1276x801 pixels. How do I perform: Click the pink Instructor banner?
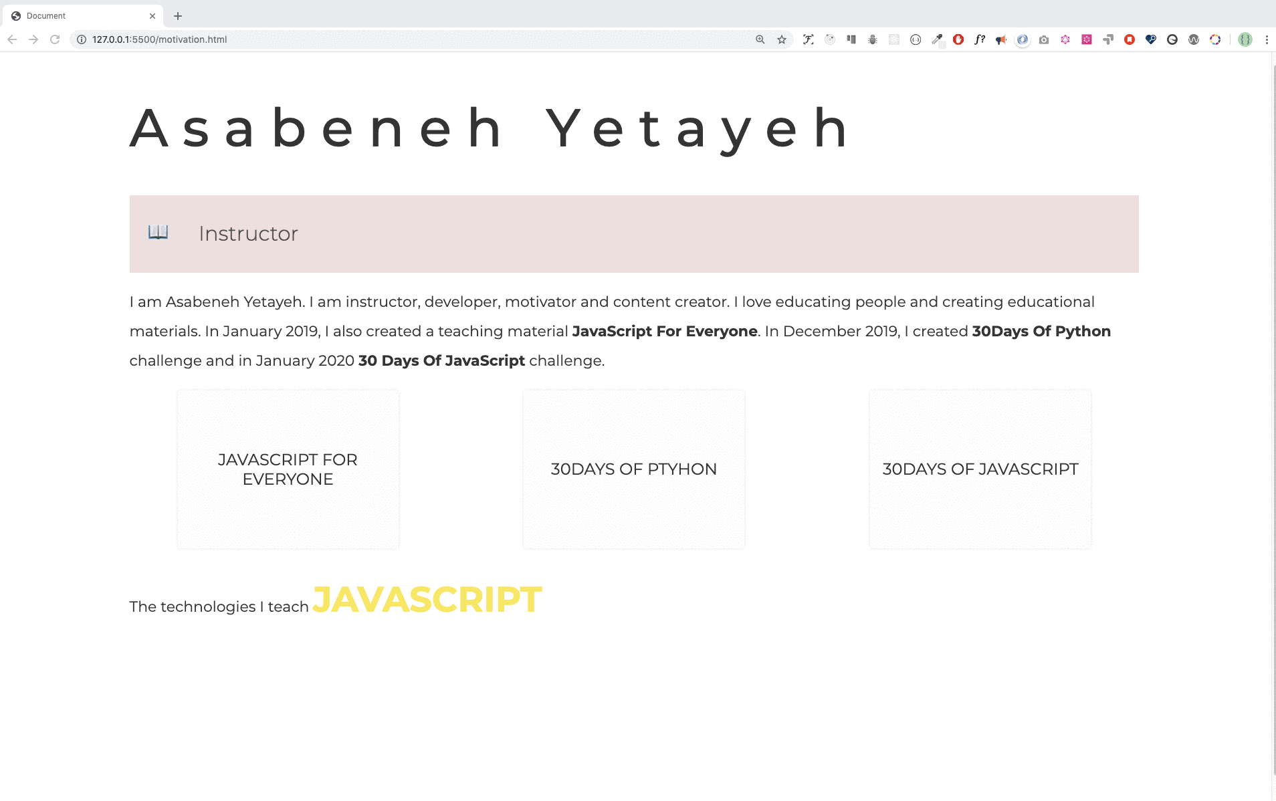point(634,234)
